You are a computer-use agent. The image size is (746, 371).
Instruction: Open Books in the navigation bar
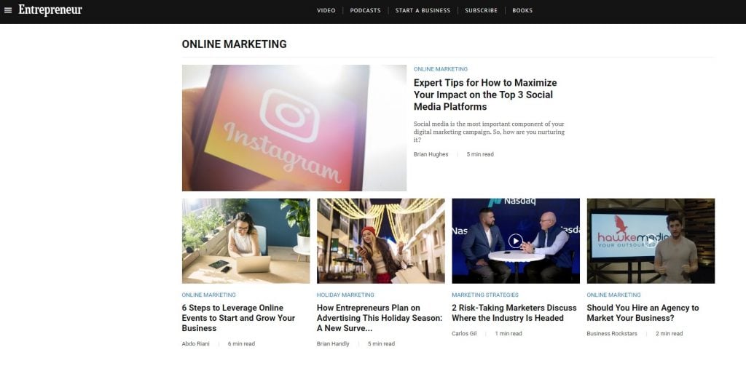522,10
